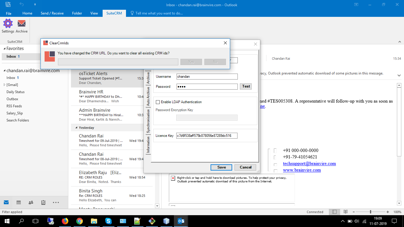Expand the reading pane message header chevron
The image size is (404, 227).
point(399,75)
